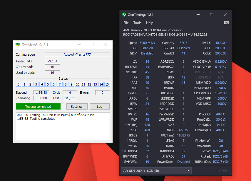Viewport: 251px width, 181px height.
Task: Click the Tested MB value 29 184
Action: [52, 61]
